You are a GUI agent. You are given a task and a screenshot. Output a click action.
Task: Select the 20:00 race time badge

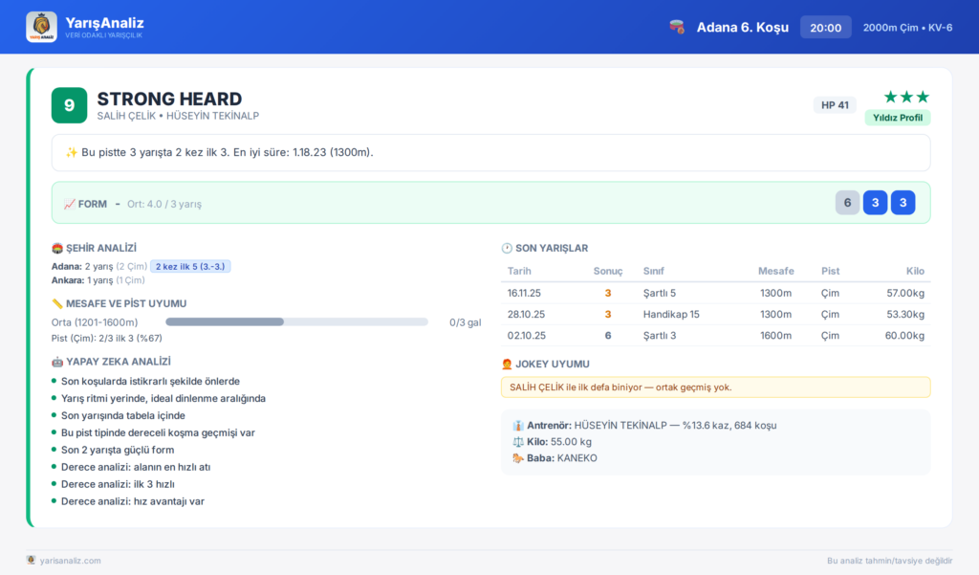[x=825, y=28]
